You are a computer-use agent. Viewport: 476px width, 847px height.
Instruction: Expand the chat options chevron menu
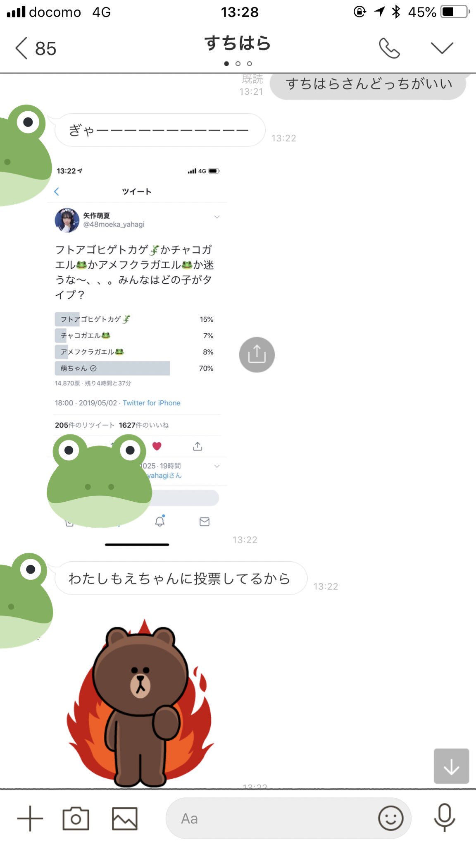[442, 48]
